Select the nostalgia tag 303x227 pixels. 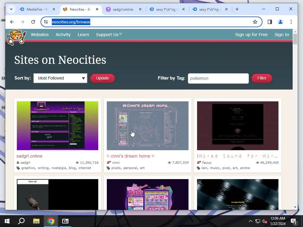coord(59,168)
